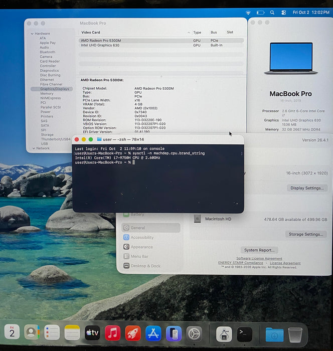Sort by the Slot column header
This screenshot has width=333, height=351.
tap(230, 32)
